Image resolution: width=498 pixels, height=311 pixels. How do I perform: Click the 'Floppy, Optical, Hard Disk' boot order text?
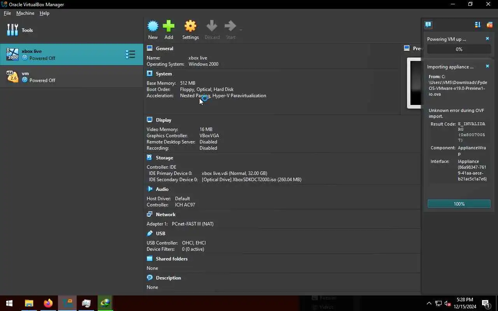click(x=207, y=89)
